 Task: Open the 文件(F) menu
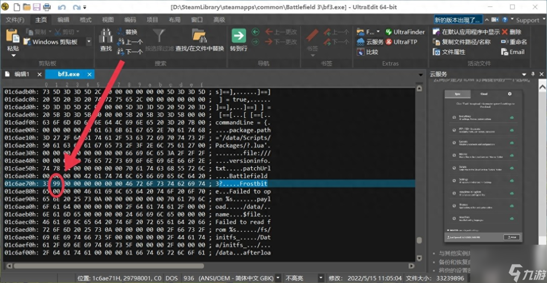coord(15,20)
